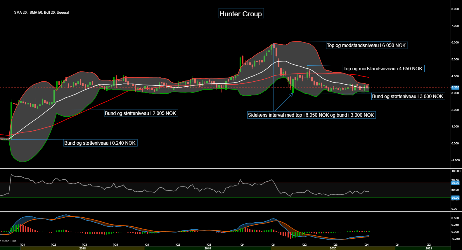Click the 8.000 price axis label

[455, 9]
